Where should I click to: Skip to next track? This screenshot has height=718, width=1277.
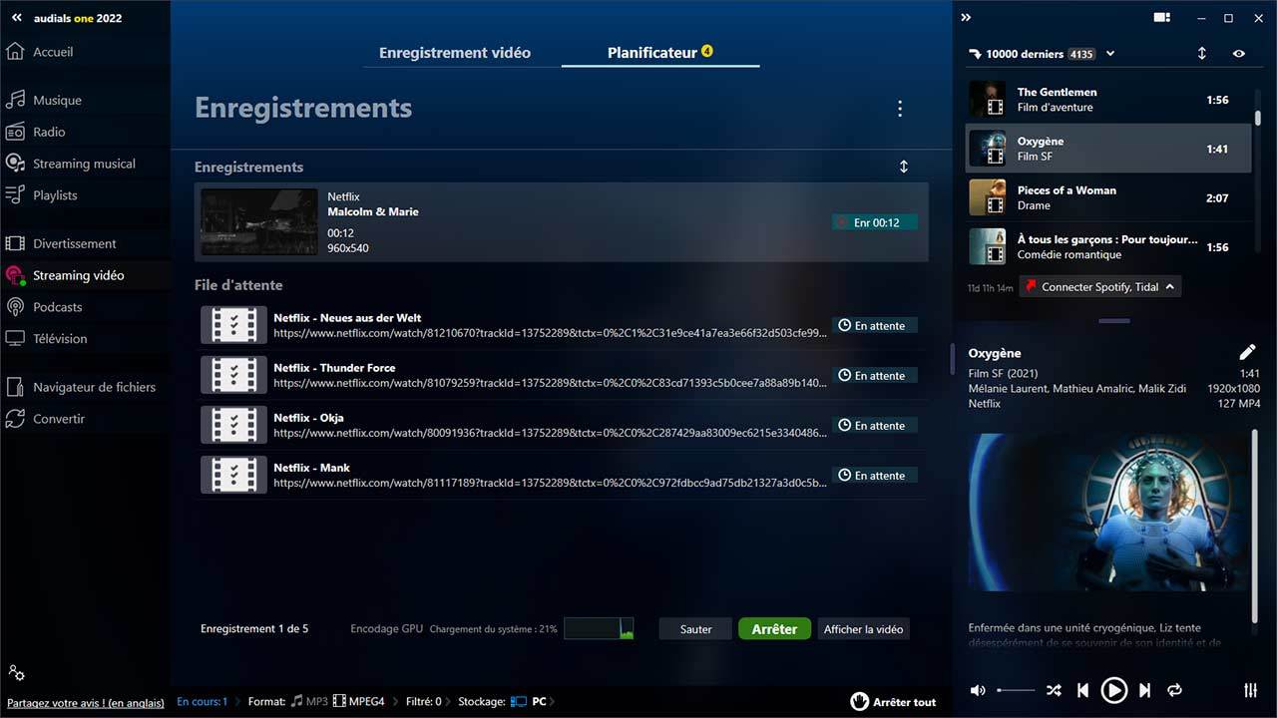click(x=1145, y=690)
